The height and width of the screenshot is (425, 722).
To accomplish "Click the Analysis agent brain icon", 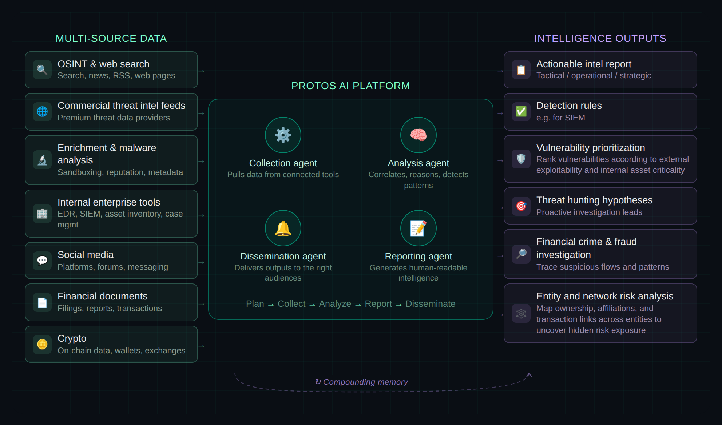I will tap(418, 135).
